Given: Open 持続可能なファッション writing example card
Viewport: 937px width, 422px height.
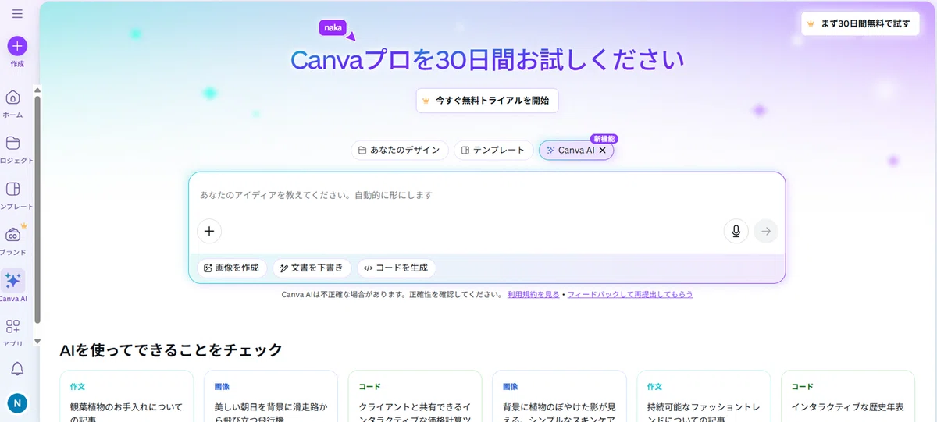Looking at the screenshot, I should 704,396.
